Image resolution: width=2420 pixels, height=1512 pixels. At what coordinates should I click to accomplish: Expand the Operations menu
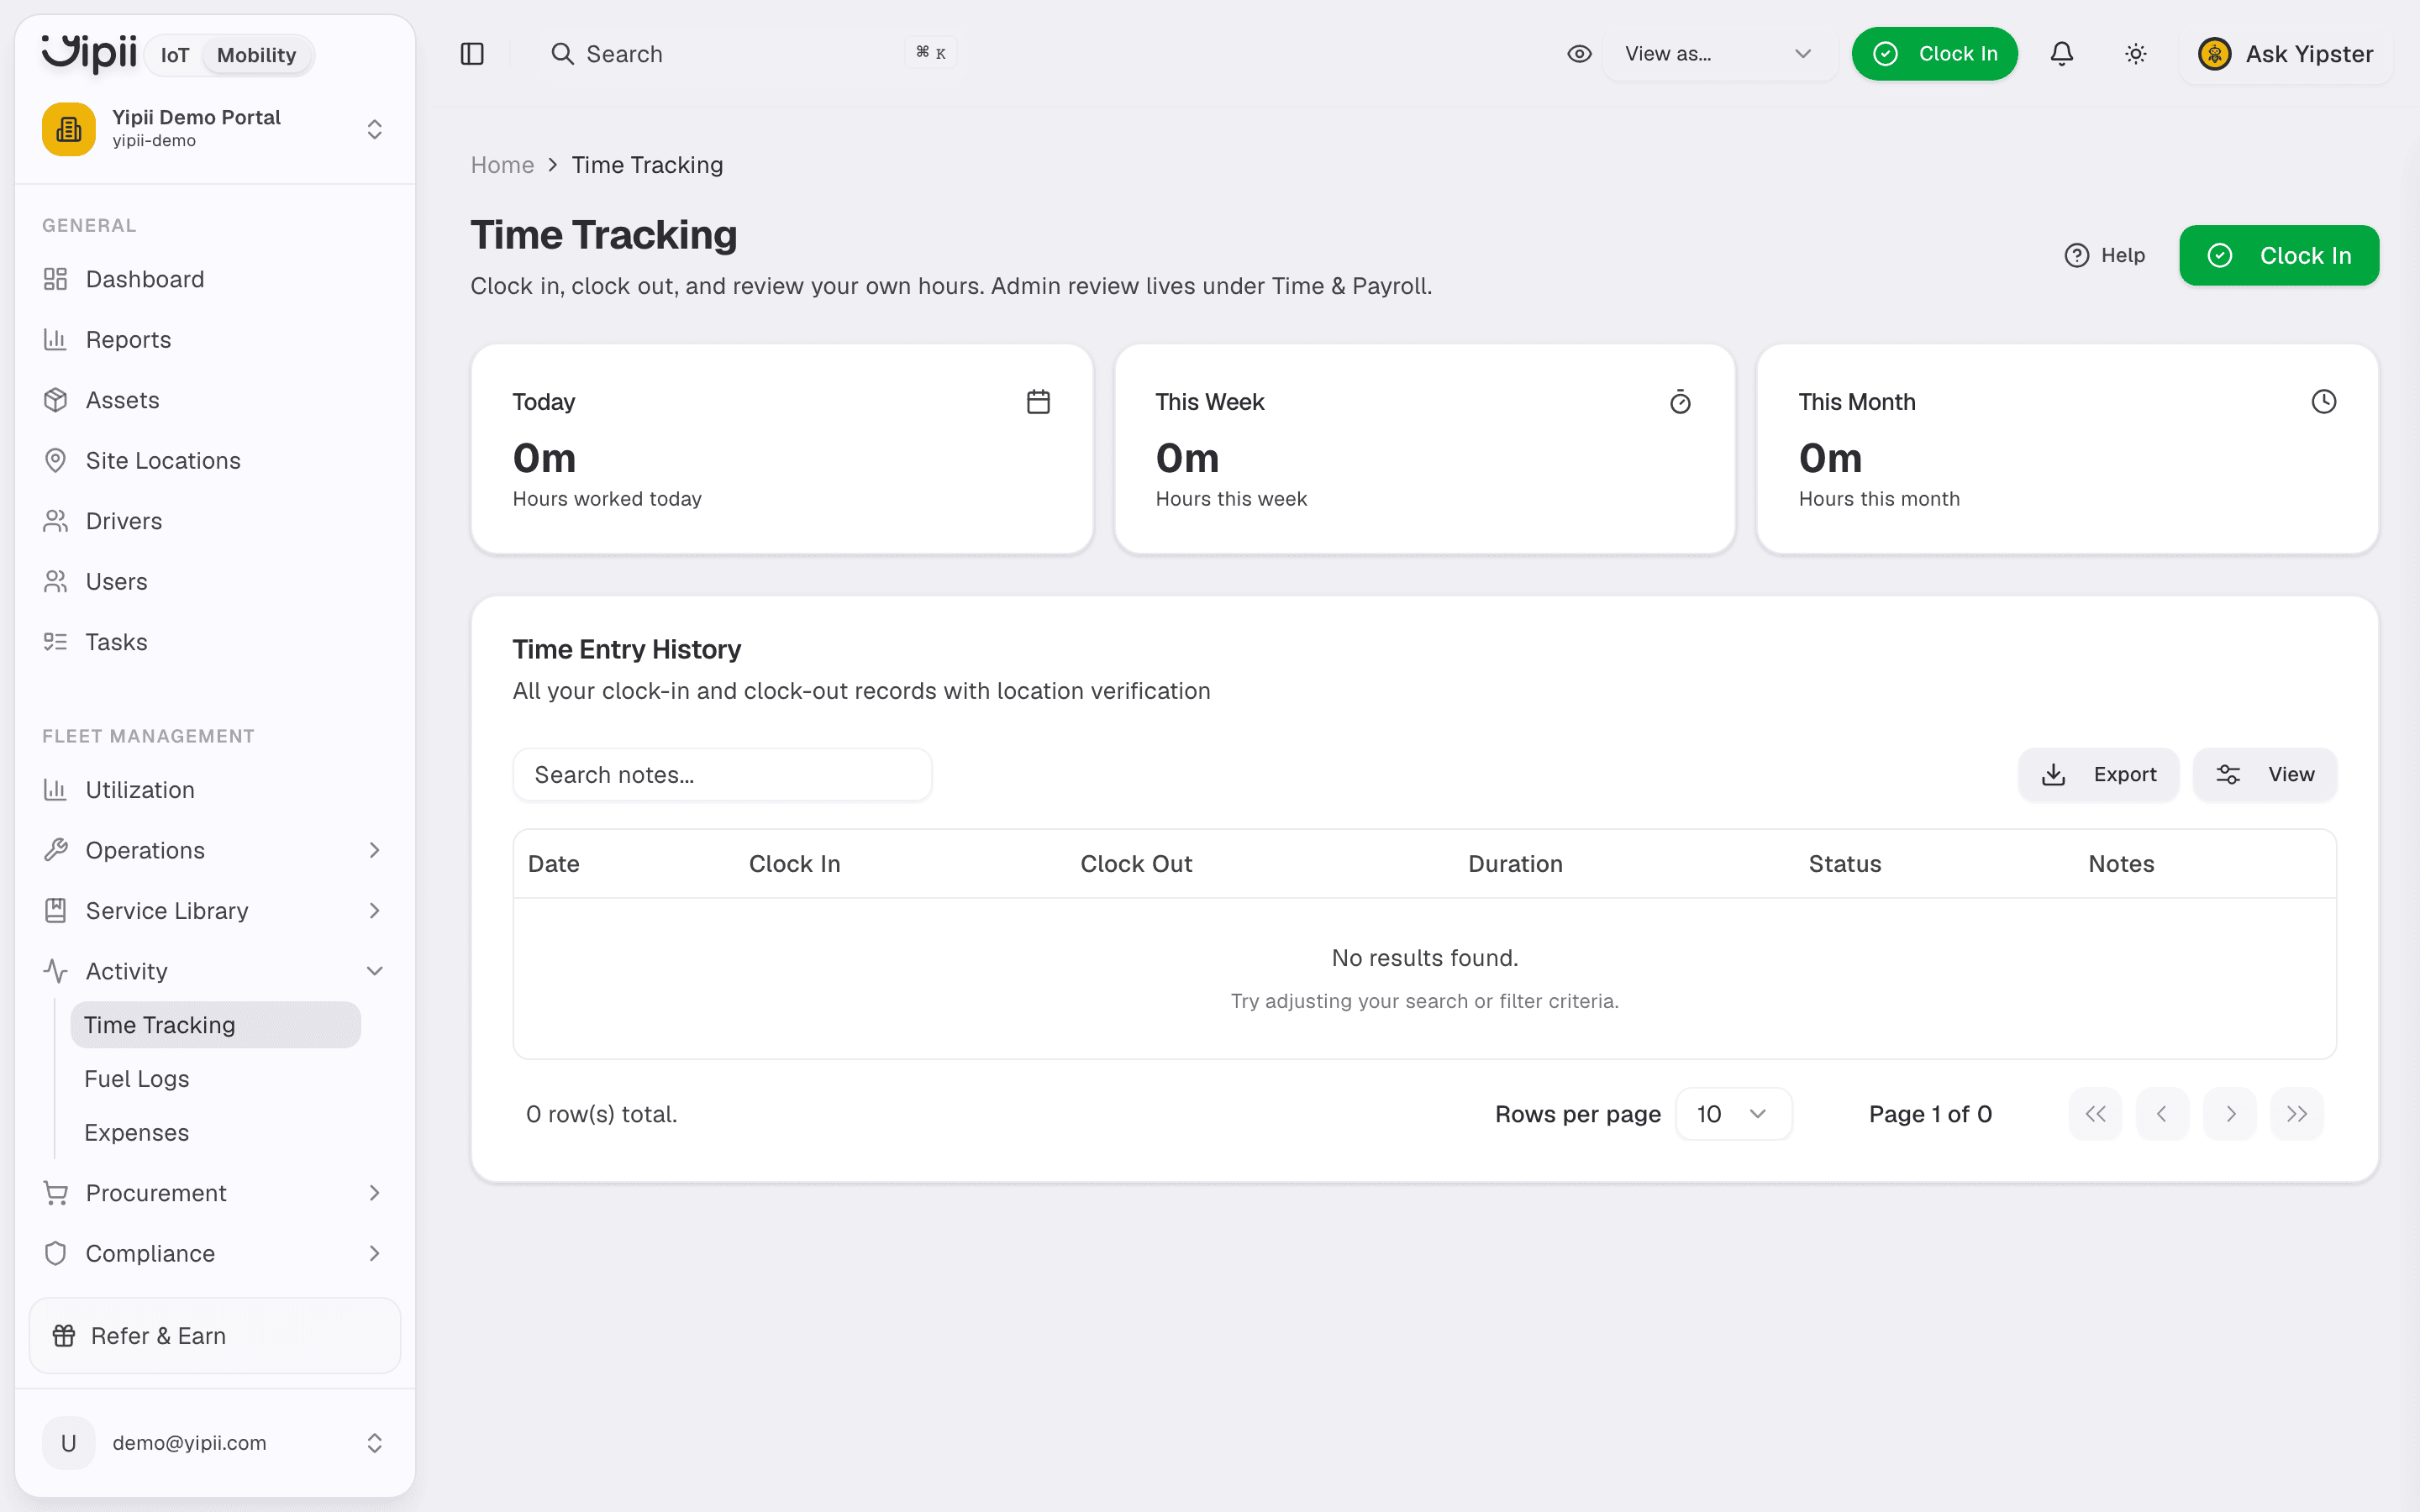click(375, 850)
